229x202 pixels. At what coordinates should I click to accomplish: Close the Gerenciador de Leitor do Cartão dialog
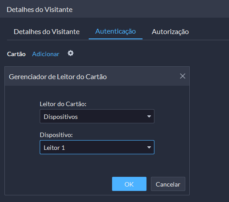(183, 76)
